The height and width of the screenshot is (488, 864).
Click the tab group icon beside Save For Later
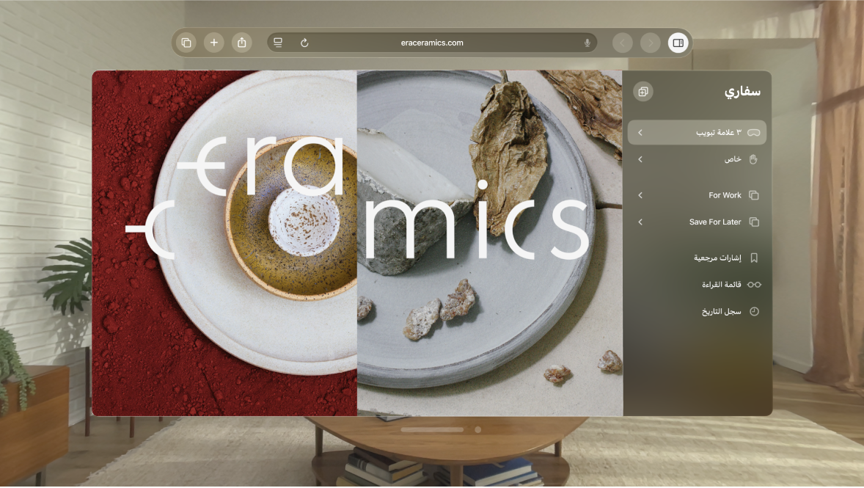(x=754, y=222)
